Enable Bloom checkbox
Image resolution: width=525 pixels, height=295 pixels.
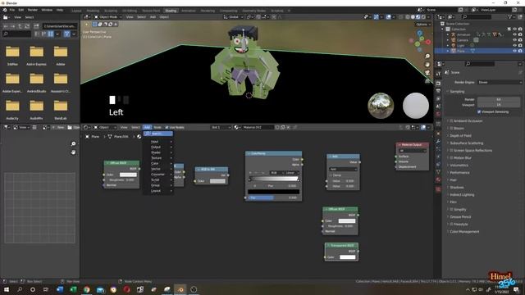coord(451,128)
